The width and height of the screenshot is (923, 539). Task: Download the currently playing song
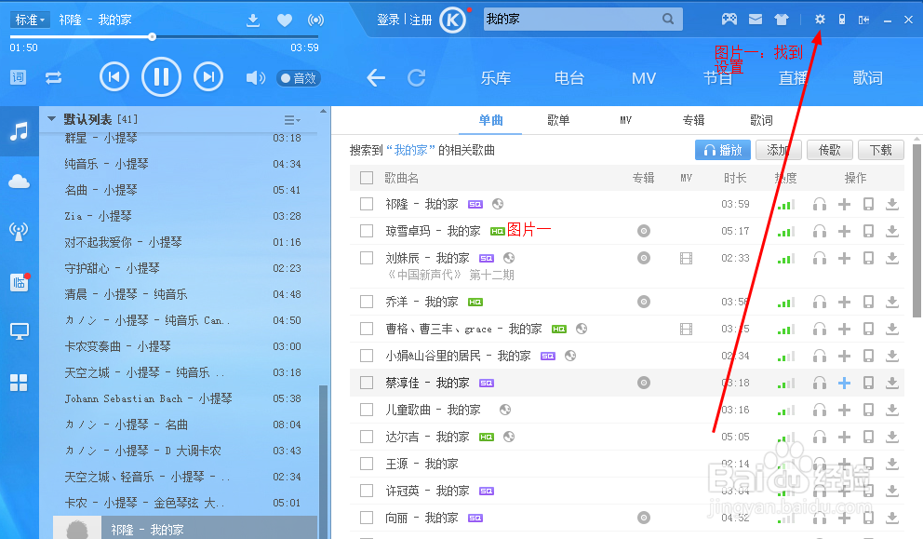coord(252,20)
